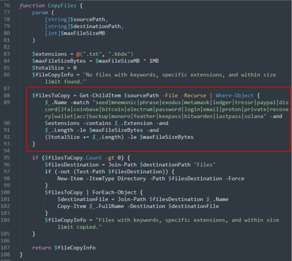Click the 'Get-ChildItem' cmdlet
The height and width of the screenshot is (261, 292).
pyautogui.click(x=100, y=96)
